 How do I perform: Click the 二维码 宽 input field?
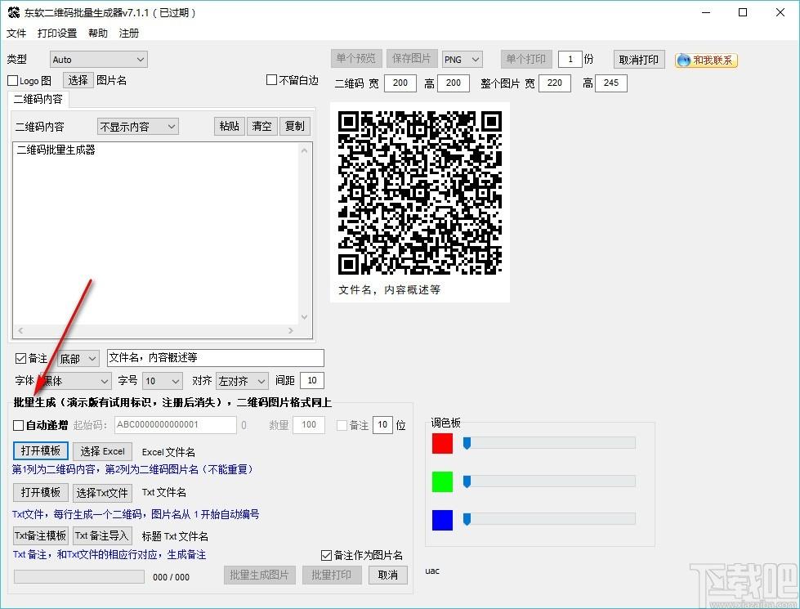coord(400,83)
